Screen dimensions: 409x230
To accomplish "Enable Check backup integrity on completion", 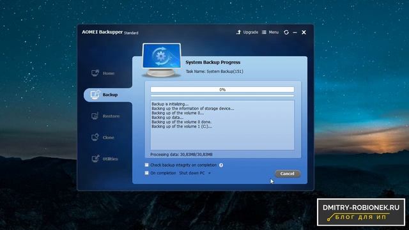I will click(146, 165).
